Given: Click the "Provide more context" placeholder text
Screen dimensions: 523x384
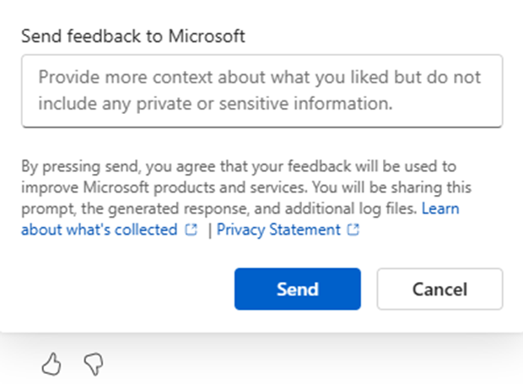Looking at the screenshot, I should pyautogui.click(x=259, y=78).
